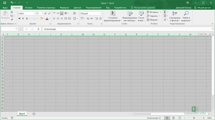Center cell text horizontally
This screenshot has width=215, height=120.
pos(58,19)
